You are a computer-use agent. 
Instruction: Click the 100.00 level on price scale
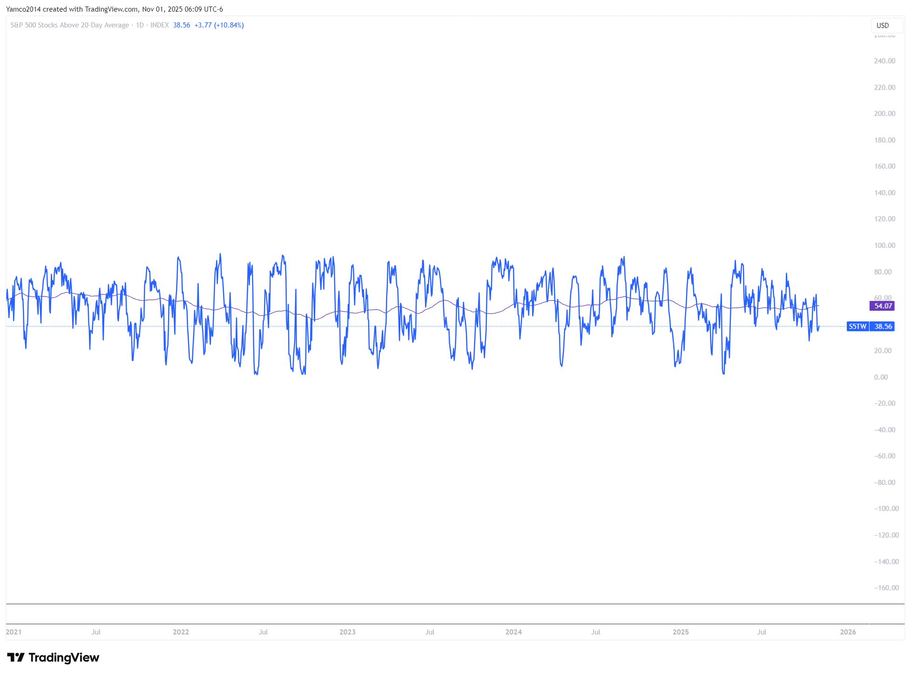click(x=884, y=245)
